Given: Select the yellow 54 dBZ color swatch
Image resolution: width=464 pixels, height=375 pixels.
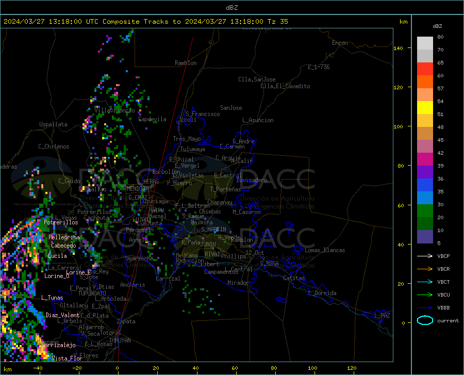Looking at the screenshot, I should (x=425, y=108).
